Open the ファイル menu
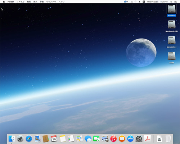 pos(20,2)
